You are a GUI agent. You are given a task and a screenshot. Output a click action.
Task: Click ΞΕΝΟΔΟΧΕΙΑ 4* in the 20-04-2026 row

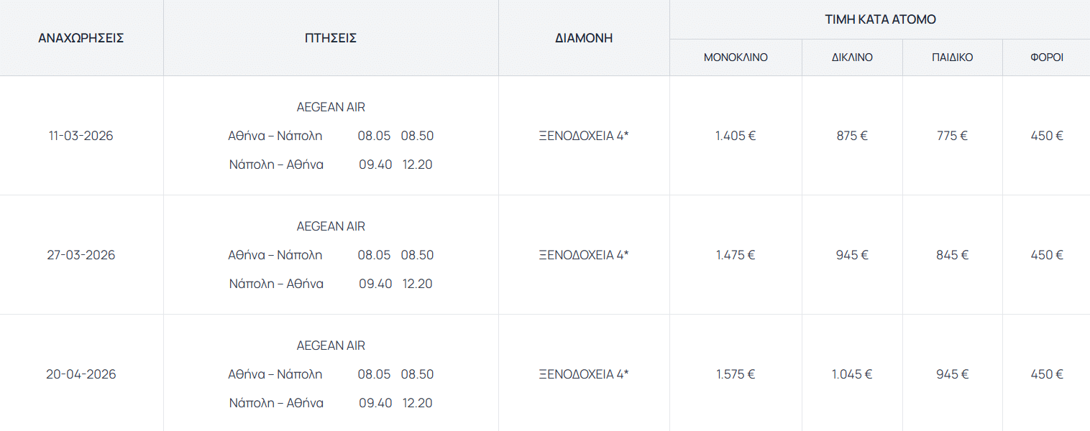pyautogui.click(x=584, y=374)
